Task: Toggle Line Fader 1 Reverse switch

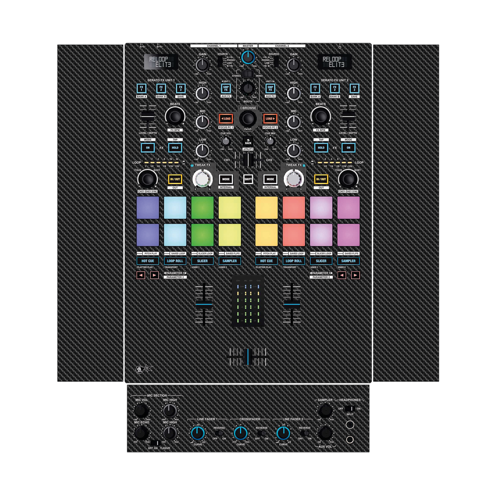Action: tap(219, 434)
